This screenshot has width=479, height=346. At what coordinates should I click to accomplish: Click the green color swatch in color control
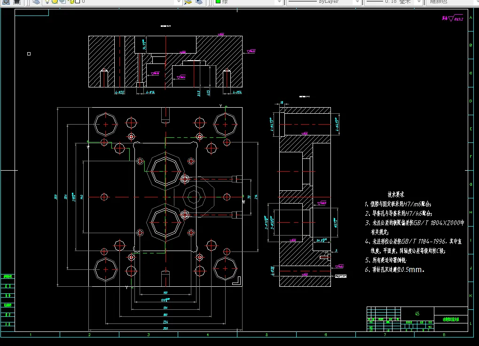218,1
